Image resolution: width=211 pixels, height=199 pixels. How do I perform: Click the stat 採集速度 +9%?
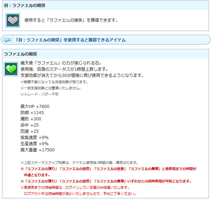pyautogui.click(x=34, y=137)
